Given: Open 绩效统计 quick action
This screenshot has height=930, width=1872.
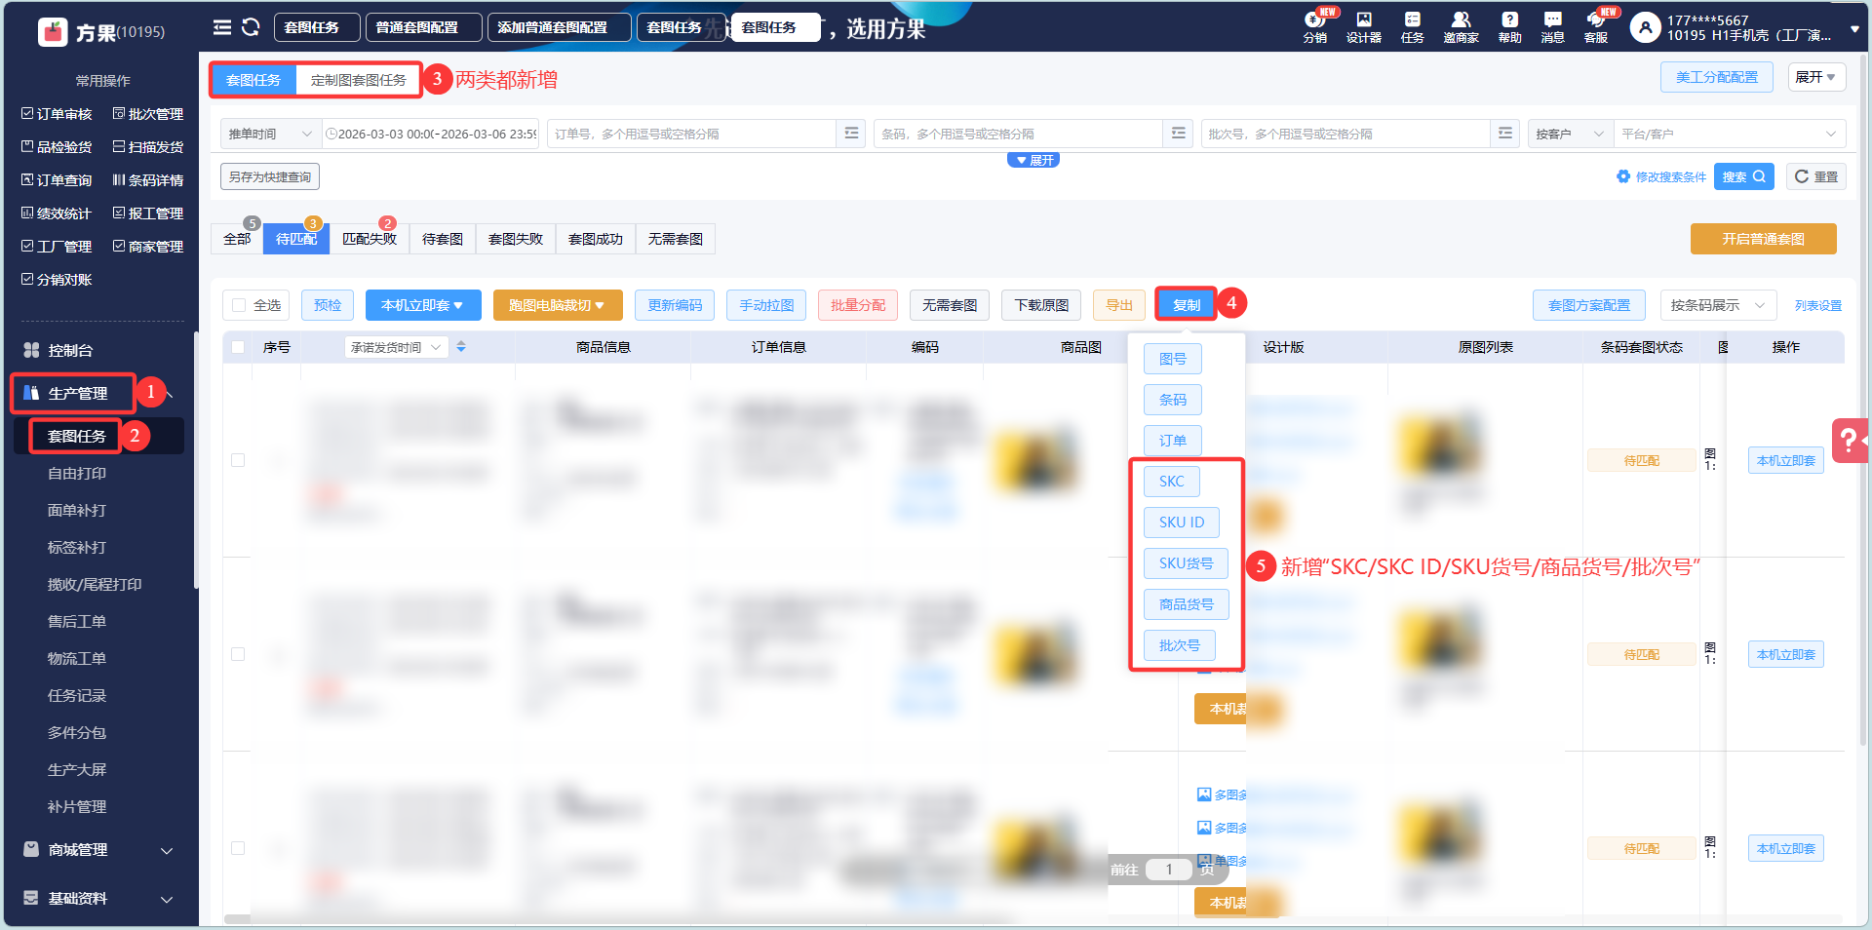Looking at the screenshot, I should 57,213.
